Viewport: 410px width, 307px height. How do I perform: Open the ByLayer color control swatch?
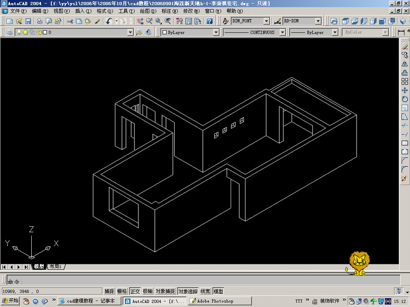(x=190, y=32)
